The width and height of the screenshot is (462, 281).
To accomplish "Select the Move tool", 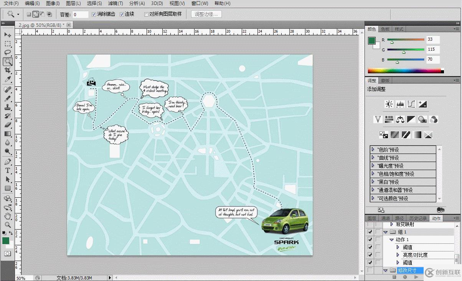I will (7, 35).
